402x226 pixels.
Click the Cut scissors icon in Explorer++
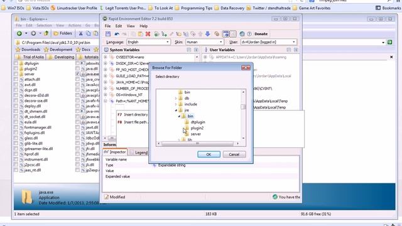pyautogui.click(x=80, y=33)
